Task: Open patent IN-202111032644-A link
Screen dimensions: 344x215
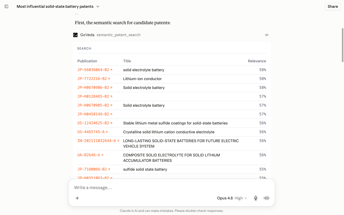Action: click(x=97, y=141)
